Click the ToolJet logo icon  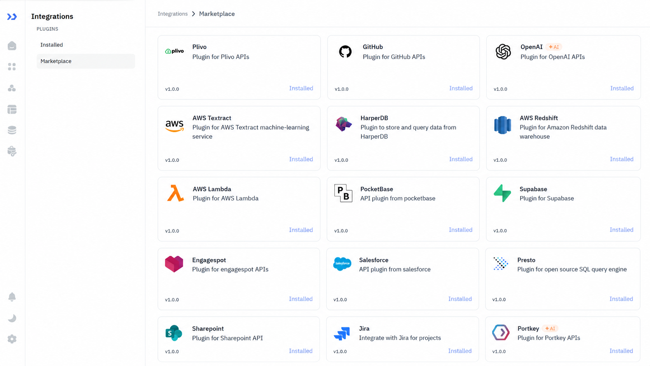[x=12, y=17]
